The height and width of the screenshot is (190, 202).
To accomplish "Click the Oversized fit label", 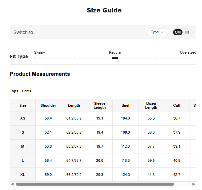I will (188, 53).
